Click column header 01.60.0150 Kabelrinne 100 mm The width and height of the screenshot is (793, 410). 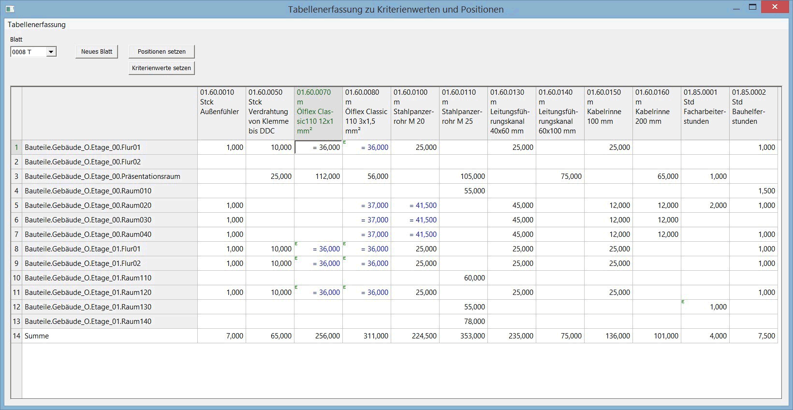[x=608, y=113]
